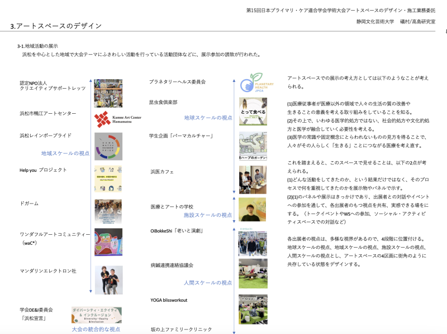Select the Help you project illustration
The width and height of the screenshot is (447, 334).
[x=108, y=178]
